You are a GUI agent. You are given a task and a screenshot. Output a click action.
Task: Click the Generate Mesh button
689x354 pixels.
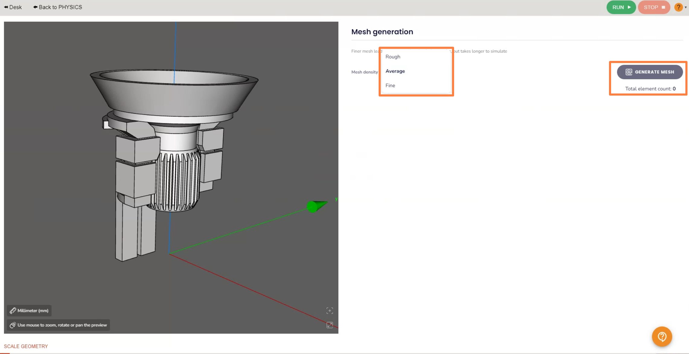(650, 72)
